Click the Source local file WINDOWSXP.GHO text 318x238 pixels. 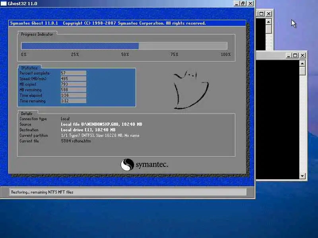tap(101, 124)
